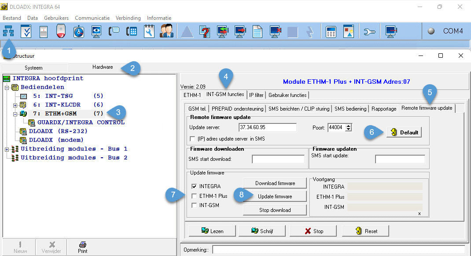Viewport: 471px width, 256px height.
Task: Click the grey triangle toolbar icon
Action: pyautogui.click(x=187, y=31)
